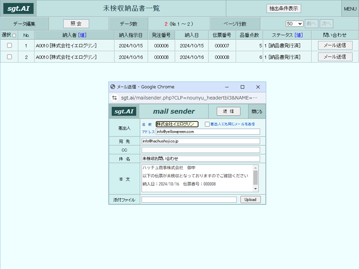
Task: Open the ページ行数 50 dropdown
Action: click(x=294, y=24)
